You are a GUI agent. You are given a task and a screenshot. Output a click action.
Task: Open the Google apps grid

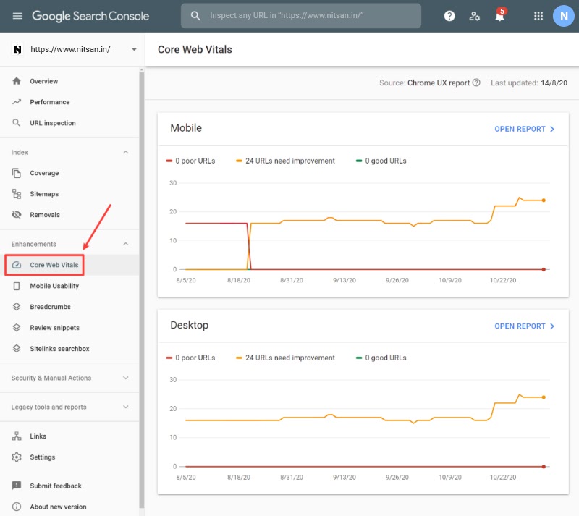point(538,16)
